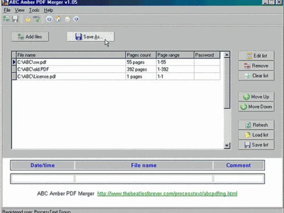Click the Clear list button

coord(256,76)
